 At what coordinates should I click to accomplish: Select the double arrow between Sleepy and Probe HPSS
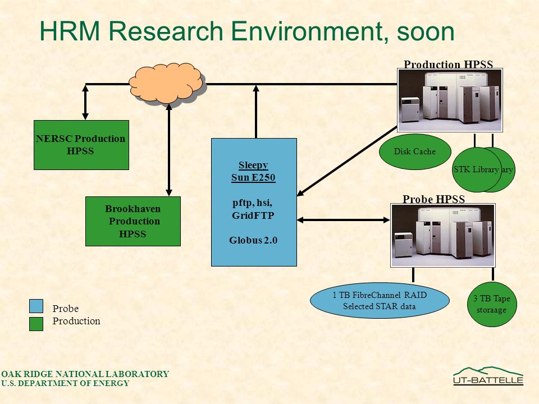(343, 220)
